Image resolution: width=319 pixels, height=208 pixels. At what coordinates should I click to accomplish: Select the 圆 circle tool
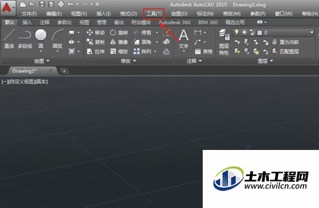click(41, 39)
